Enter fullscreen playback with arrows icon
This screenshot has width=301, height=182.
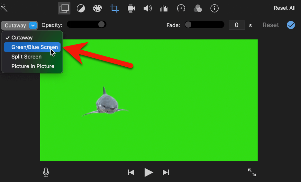click(252, 172)
